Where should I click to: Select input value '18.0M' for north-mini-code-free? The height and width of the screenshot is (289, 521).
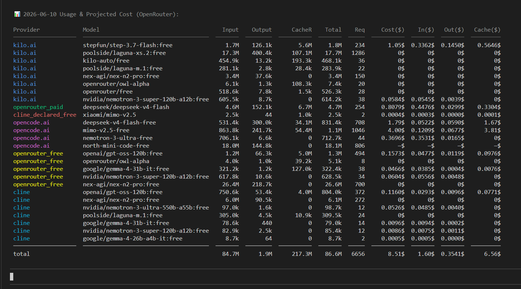230,146
